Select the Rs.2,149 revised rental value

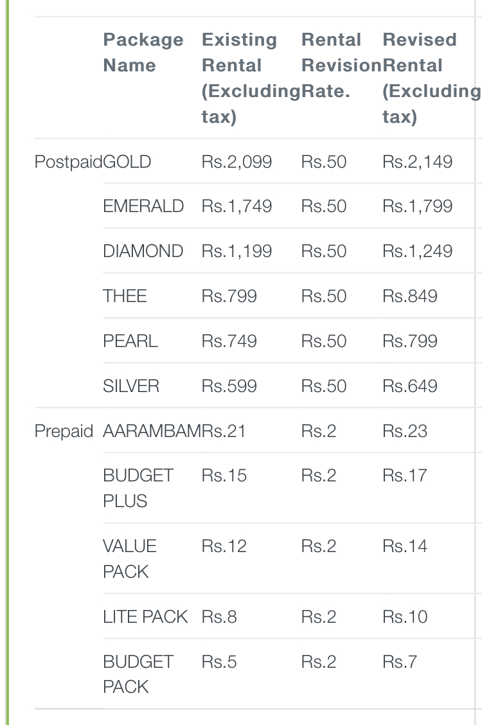[417, 162]
